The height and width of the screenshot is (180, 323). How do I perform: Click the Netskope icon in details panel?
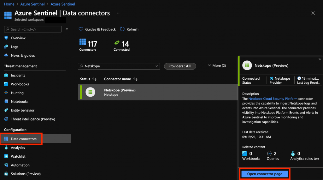(247, 65)
